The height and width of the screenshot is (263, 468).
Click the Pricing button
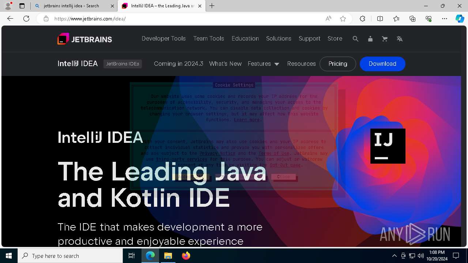[338, 64]
